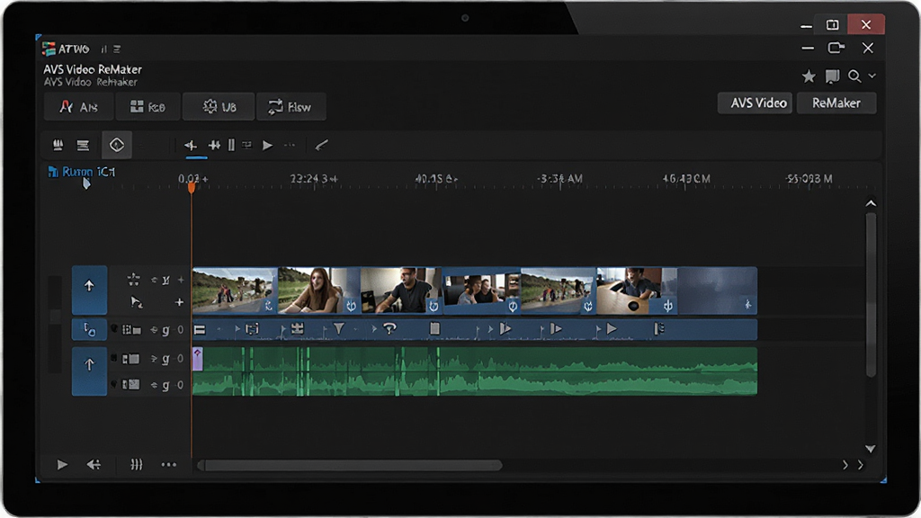This screenshot has height=518, width=921.
Task: Click the effect badge on the wooden-table clip
Action: pos(668,306)
